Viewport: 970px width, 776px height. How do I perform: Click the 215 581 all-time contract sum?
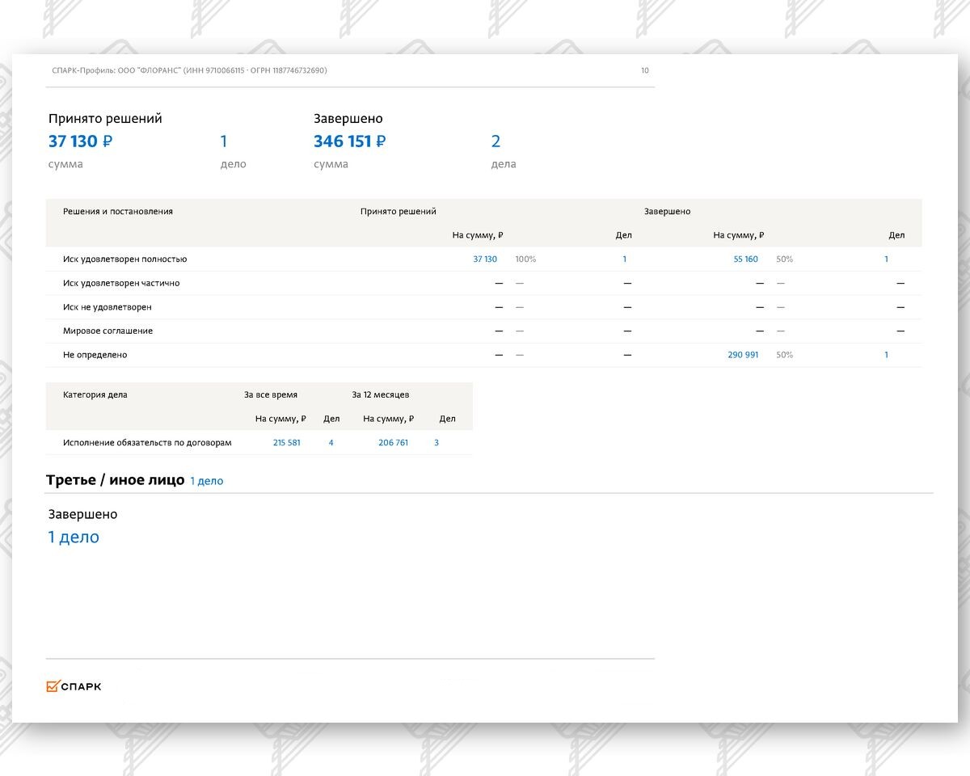(x=286, y=443)
